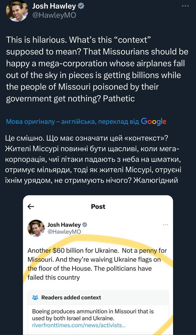Viewport: 196px width, 335px height.
Task: Click the people icon beside "Readers added context"
Action: [35, 298]
